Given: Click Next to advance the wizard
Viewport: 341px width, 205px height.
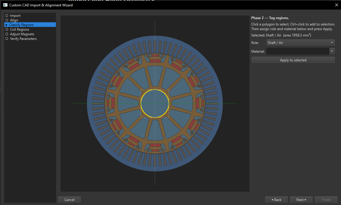Looking at the screenshot, I should (301, 200).
